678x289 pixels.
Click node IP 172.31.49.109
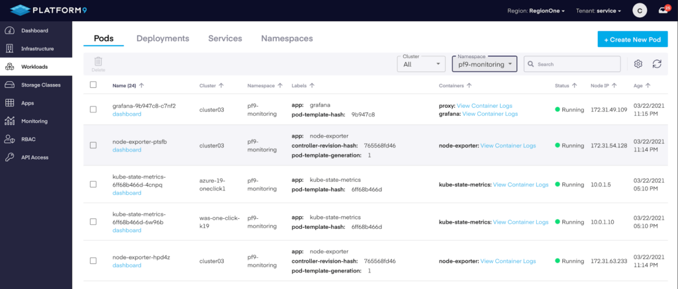[609, 110]
